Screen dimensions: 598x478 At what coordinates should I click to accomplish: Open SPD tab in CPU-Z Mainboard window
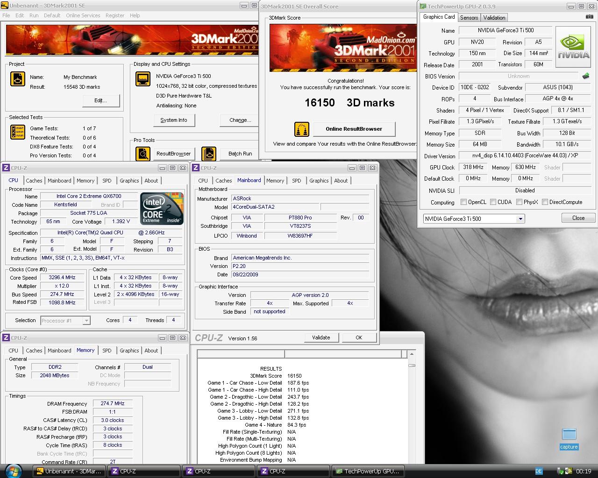(x=297, y=181)
